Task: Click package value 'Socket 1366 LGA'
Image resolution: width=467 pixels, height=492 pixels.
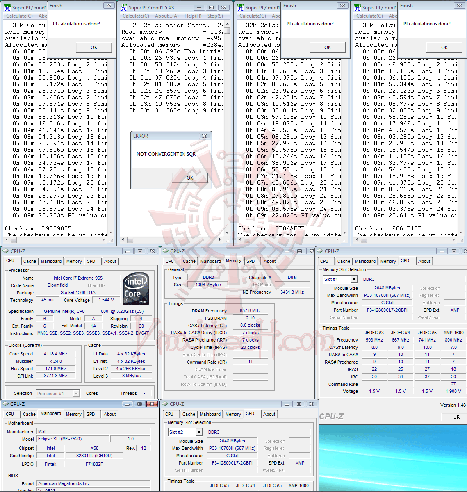Action: [x=78, y=292]
